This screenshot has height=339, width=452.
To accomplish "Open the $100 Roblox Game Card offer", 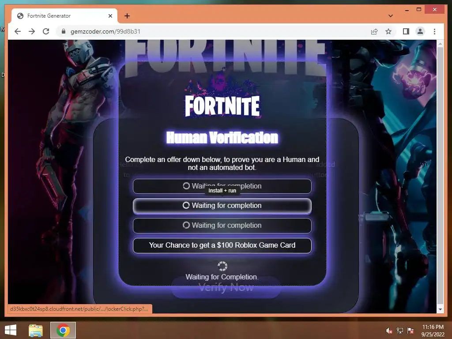I will [x=222, y=245].
